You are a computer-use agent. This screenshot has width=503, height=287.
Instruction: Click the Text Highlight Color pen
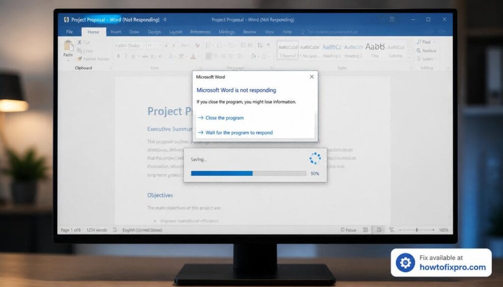(x=181, y=56)
